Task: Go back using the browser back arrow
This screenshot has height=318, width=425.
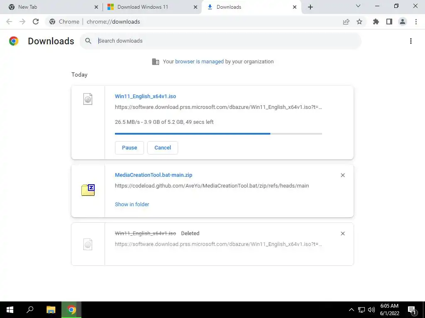Action: click(x=9, y=22)
